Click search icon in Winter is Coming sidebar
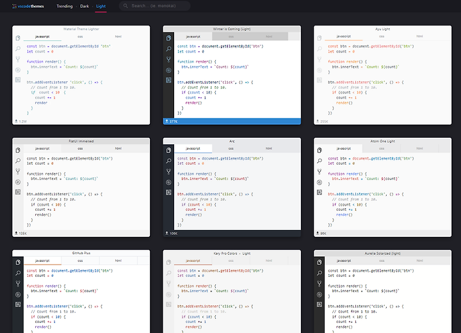 coord(168,49)
